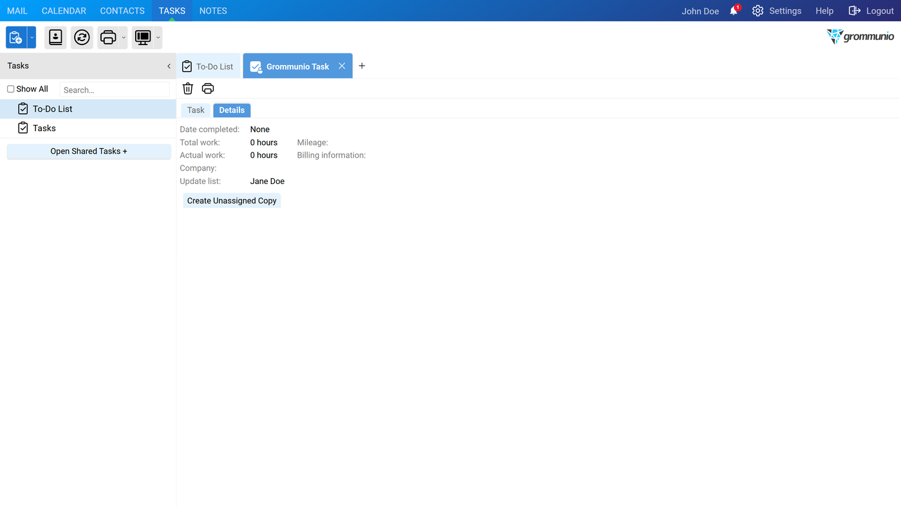Open the notifications bell icon
Screen dimensions: 901x507
tap(734, 11)
